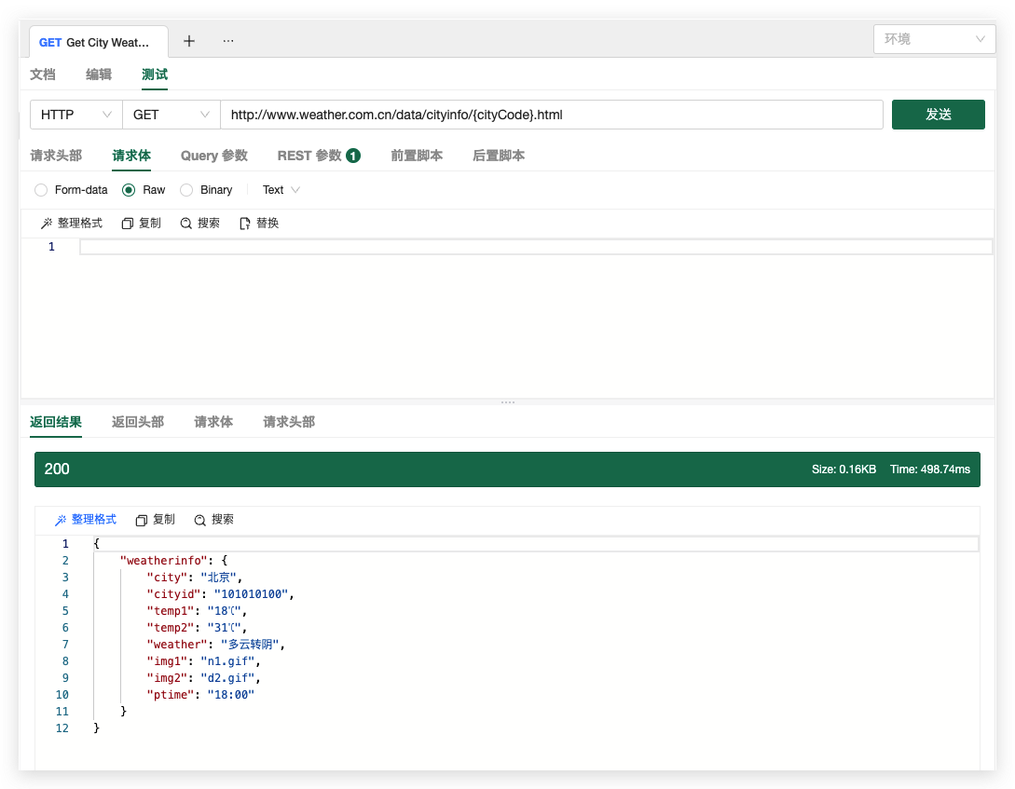Open the HTTP protocol dropdown
Image resolution: width=1015 pixels, height=789 pixels.
pyautogui.click(x=75, y=114)
